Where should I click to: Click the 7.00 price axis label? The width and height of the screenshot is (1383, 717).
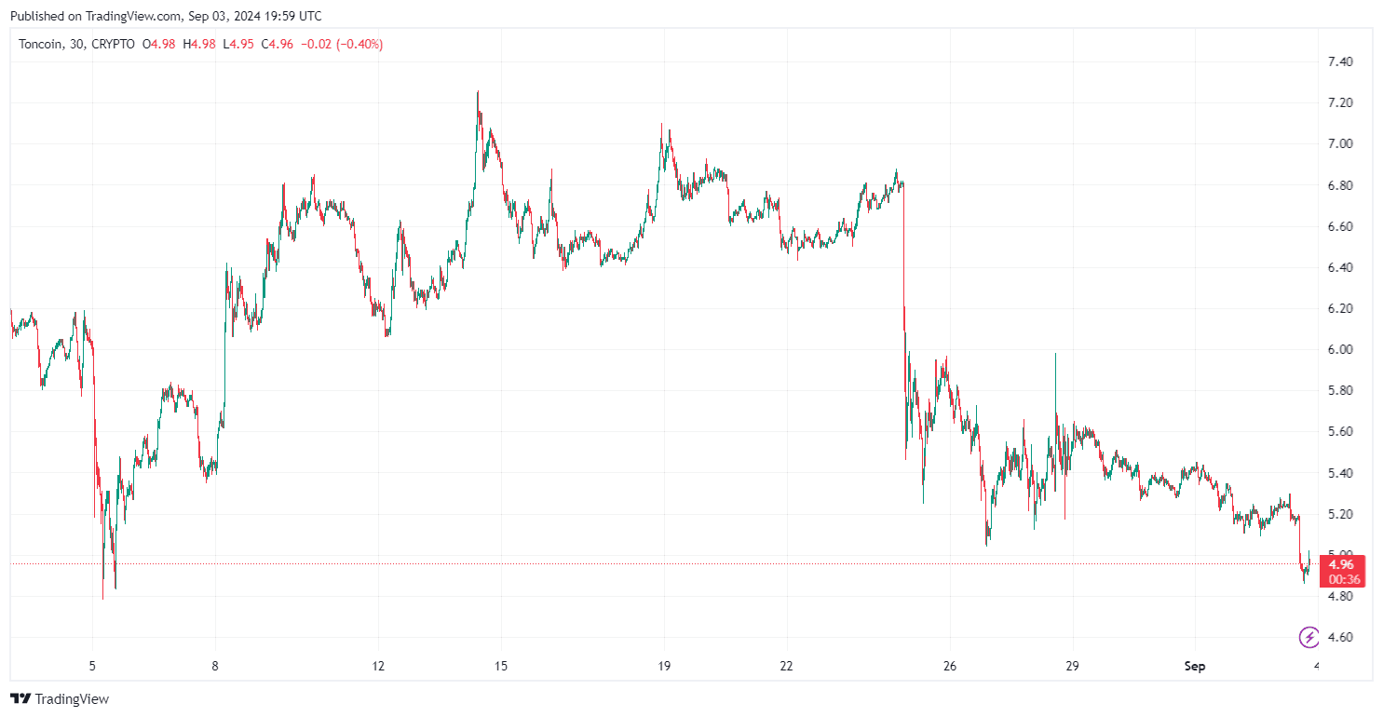1340,143
